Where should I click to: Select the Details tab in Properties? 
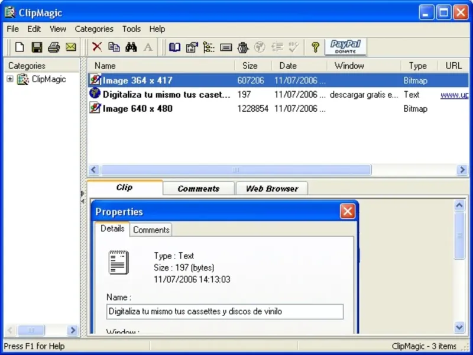tap(112, 229)
